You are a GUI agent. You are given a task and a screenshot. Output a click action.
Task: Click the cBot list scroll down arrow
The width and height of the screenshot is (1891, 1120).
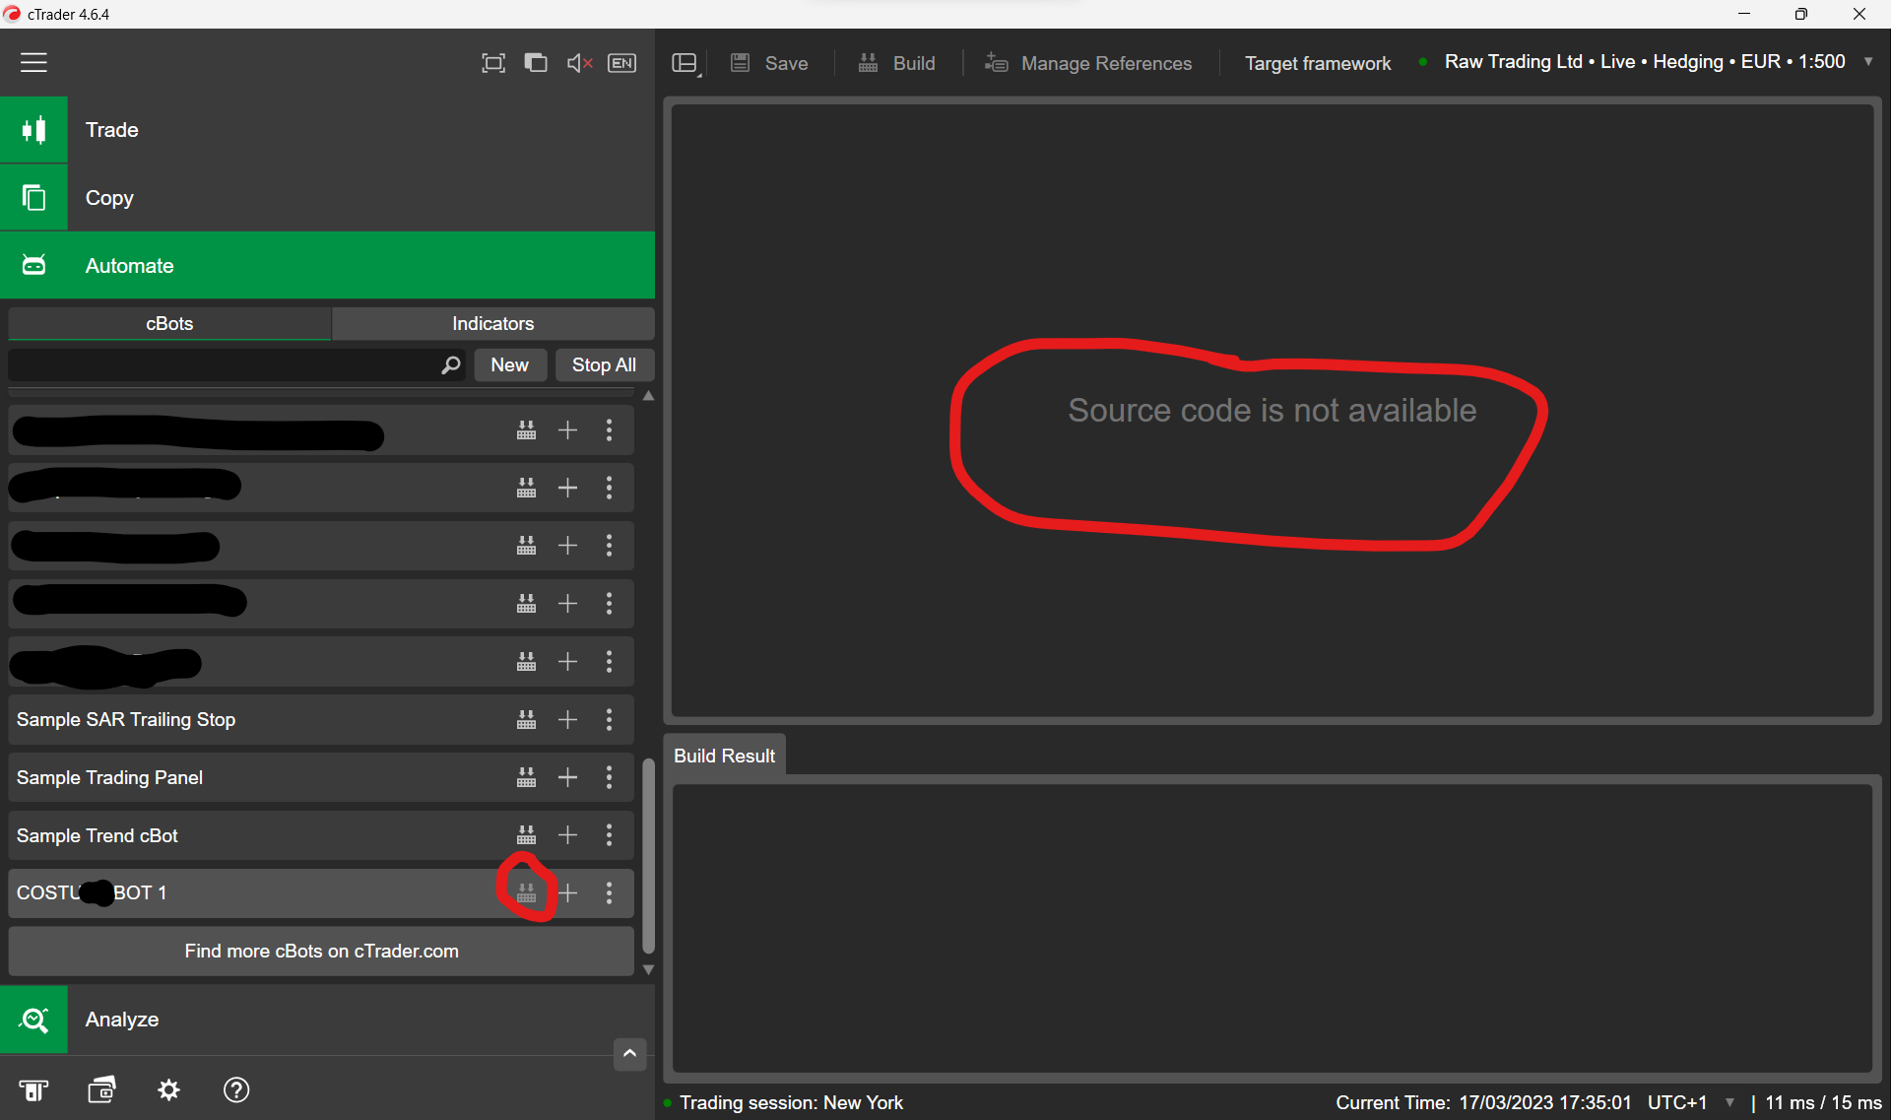click(648, 970)
